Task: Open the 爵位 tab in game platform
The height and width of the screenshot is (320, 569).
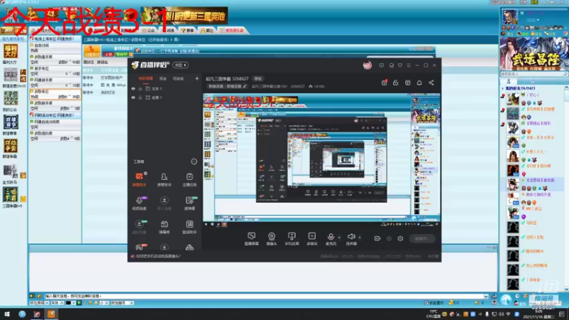Action: 207,31
